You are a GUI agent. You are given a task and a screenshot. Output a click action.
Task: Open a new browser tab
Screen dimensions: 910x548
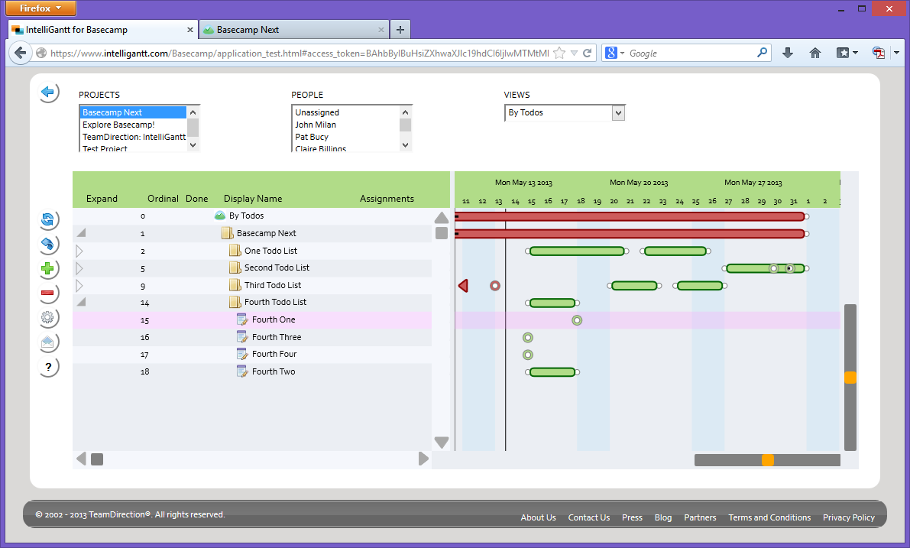click(400, 30)
